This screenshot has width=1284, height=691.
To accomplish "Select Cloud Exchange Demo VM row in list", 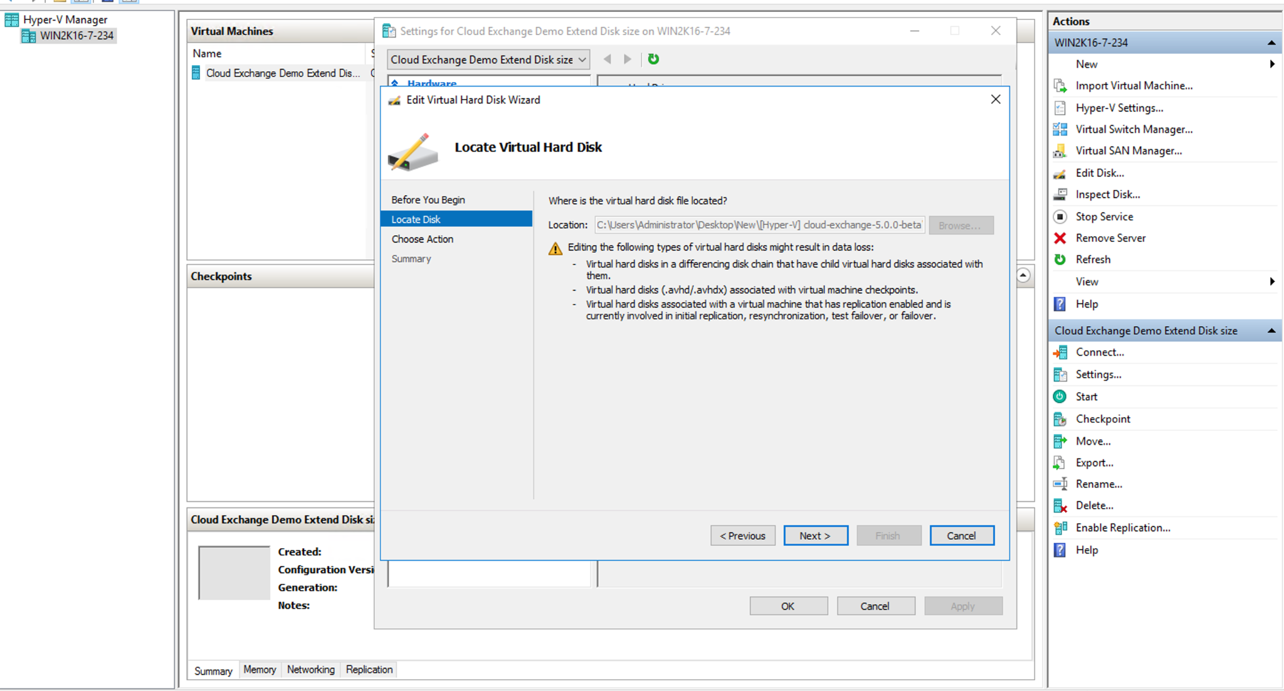I will coord(282,73).
